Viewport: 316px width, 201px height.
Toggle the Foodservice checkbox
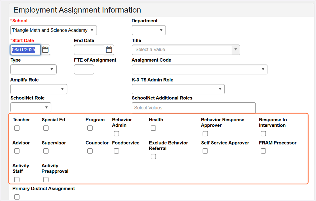pyautogui.click(x=116, y=151)
